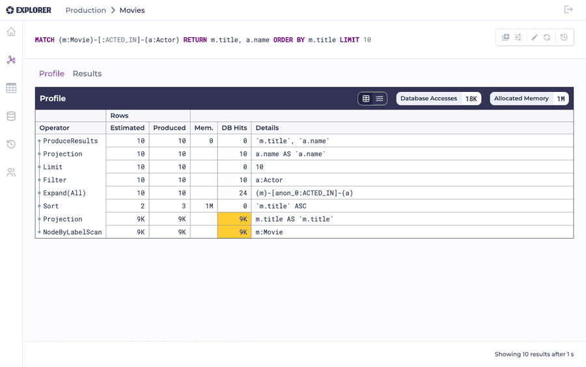Click the Estimated column header
Viewport: 586px width, 367px height.
[x=128, y=128]
